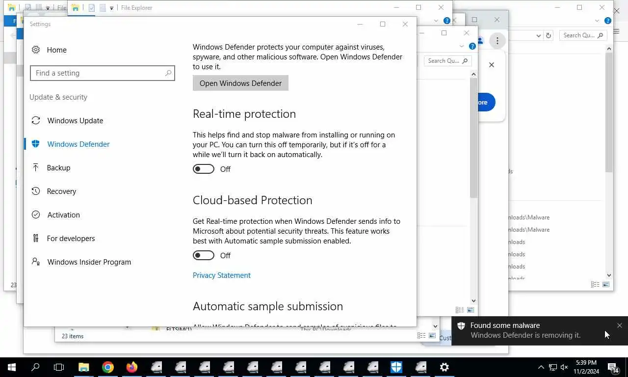628x377 pixels.
Task: Show hidden system tray icons
Action: coord(541,367)
